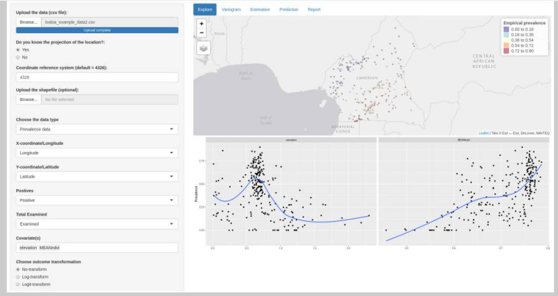
Task: Choose Log-transform outcome transformation
Action: (x=18, y=277)
